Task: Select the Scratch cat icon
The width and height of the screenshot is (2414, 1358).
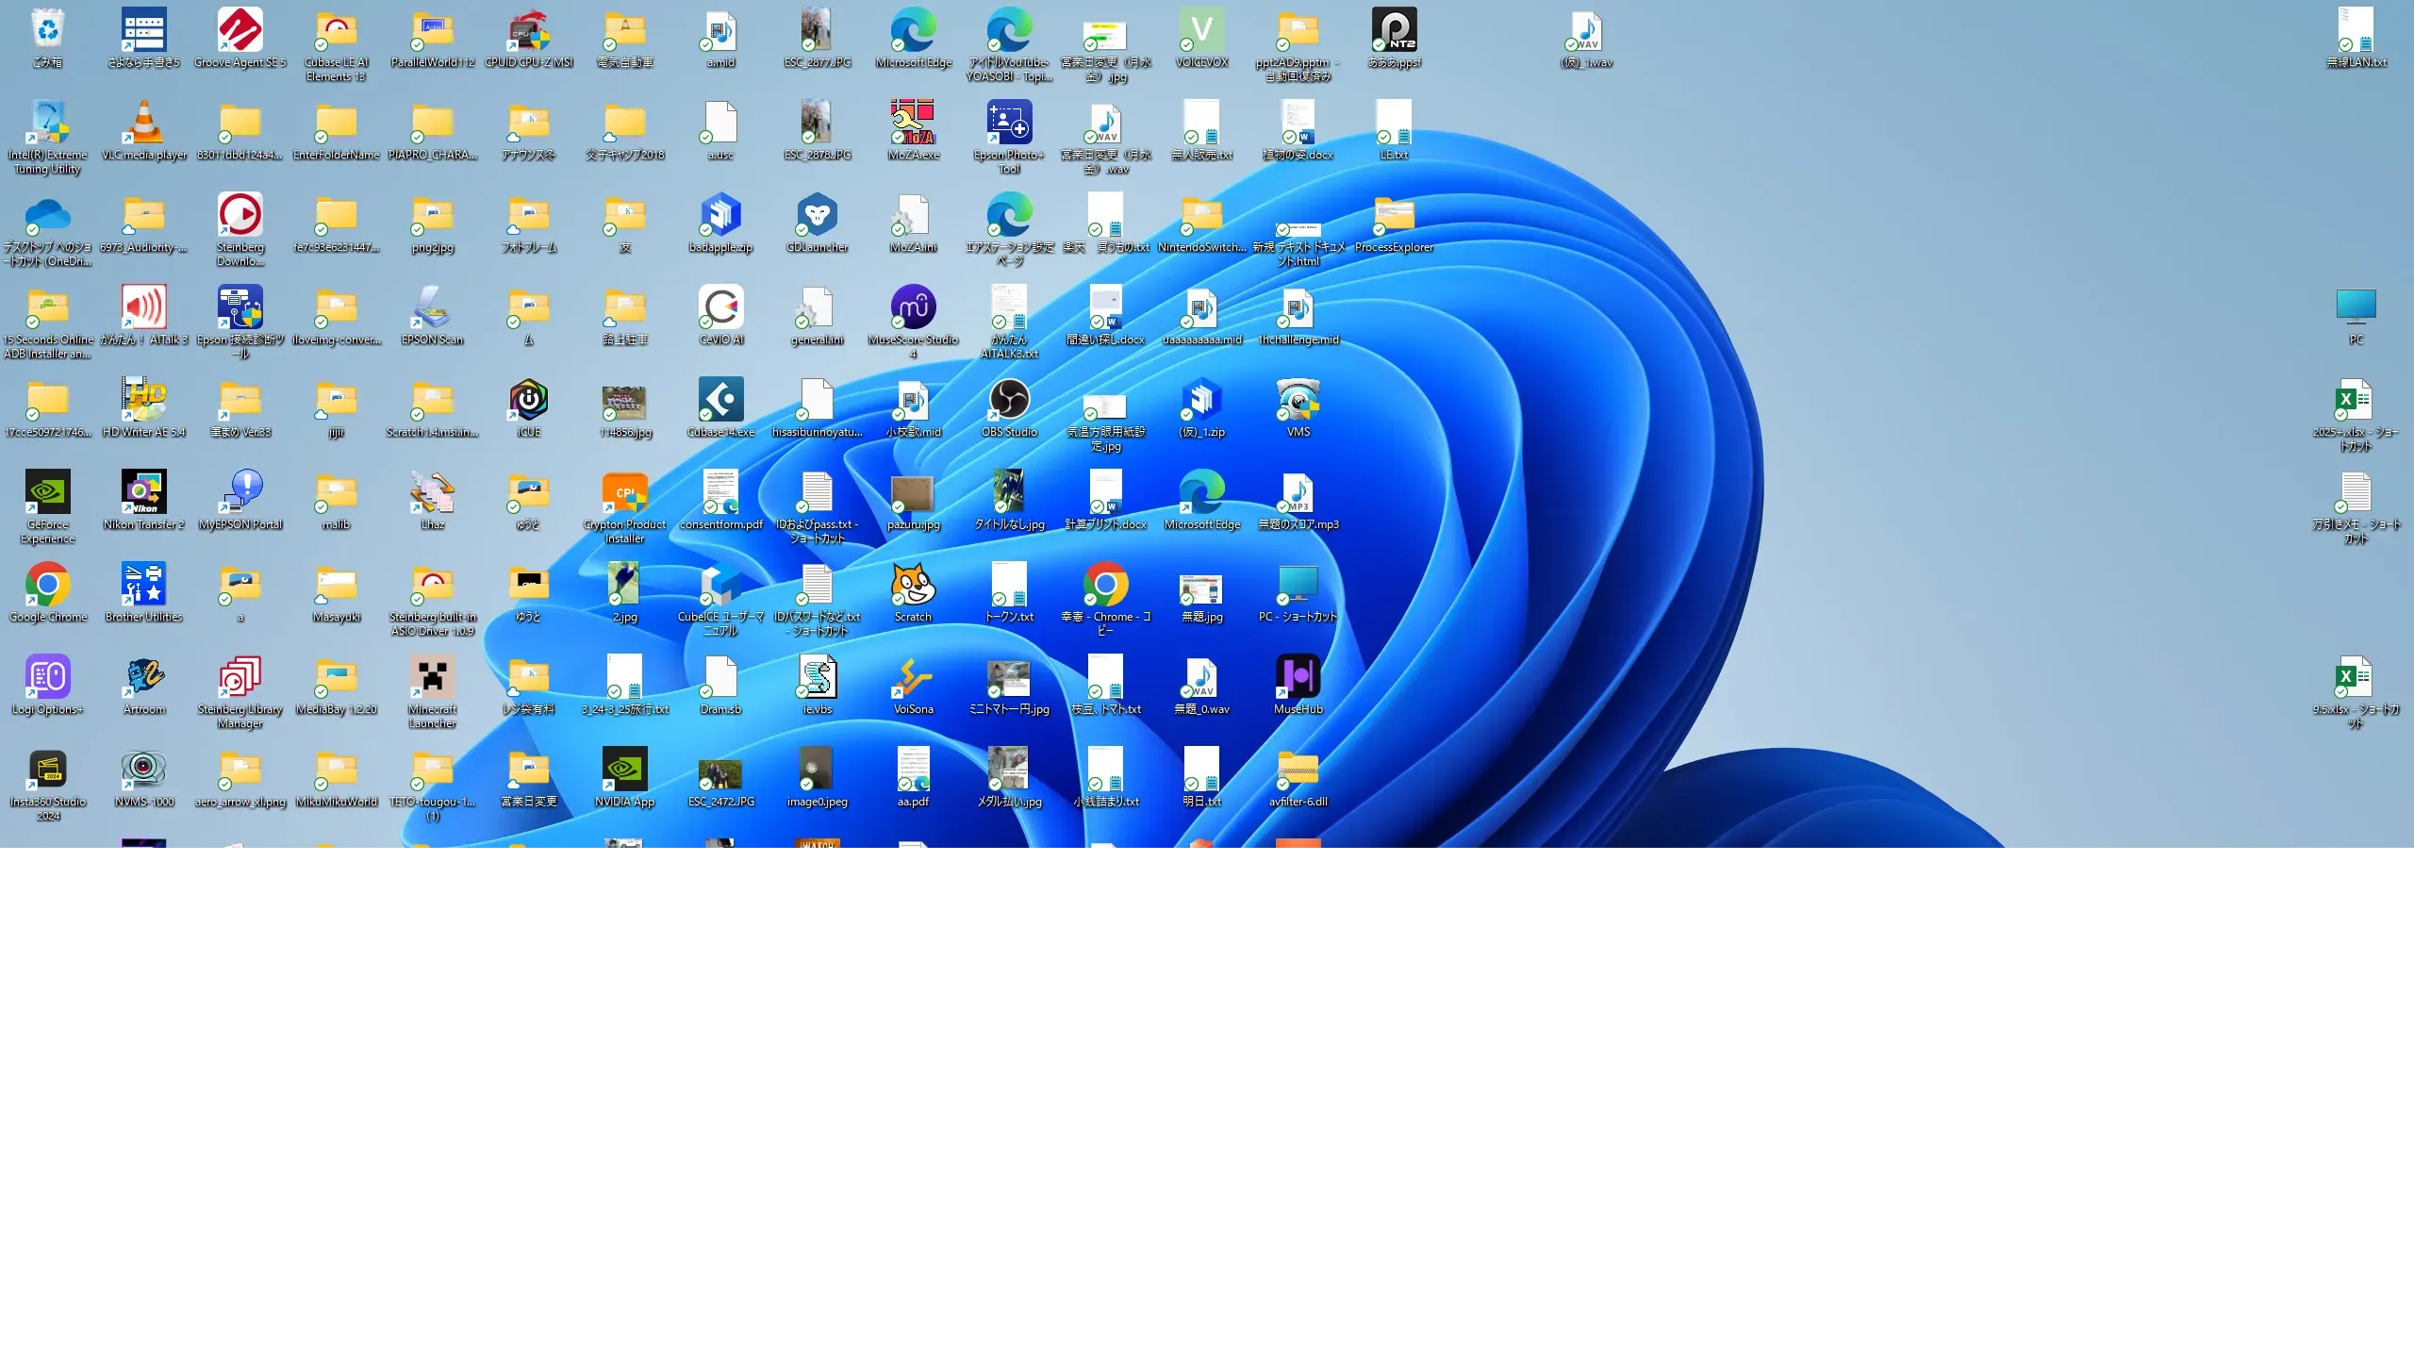Action: click(913, 585)
